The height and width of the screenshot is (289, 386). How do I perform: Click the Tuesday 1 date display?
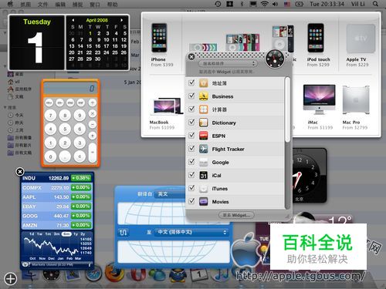pos(37,42)
